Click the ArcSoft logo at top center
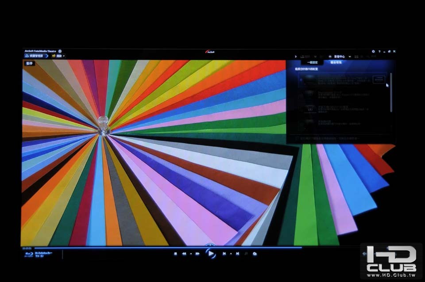Viewport: 425px width, 282px height. click(x=210, y=51)
